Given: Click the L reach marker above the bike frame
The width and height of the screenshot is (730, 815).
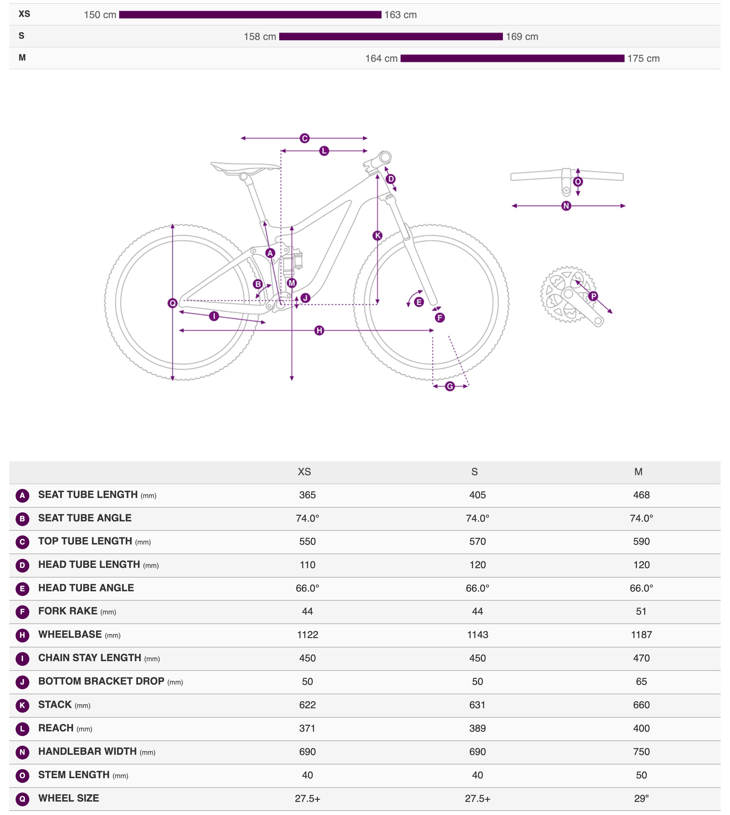Looking at the screenshot, I should [x=324, y=151].
